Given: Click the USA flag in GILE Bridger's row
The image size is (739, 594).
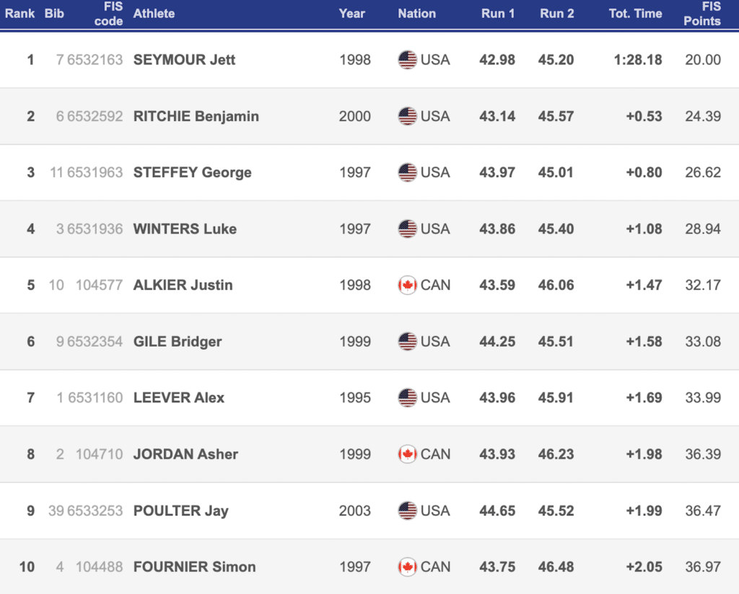Looking at the screenshot, I should (x=408, y=341).
